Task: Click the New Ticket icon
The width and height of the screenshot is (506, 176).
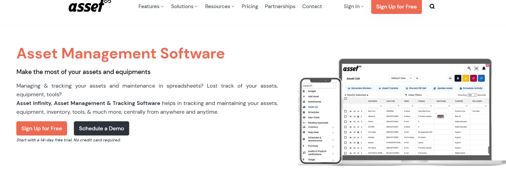Action: click(x=304, y=118)
